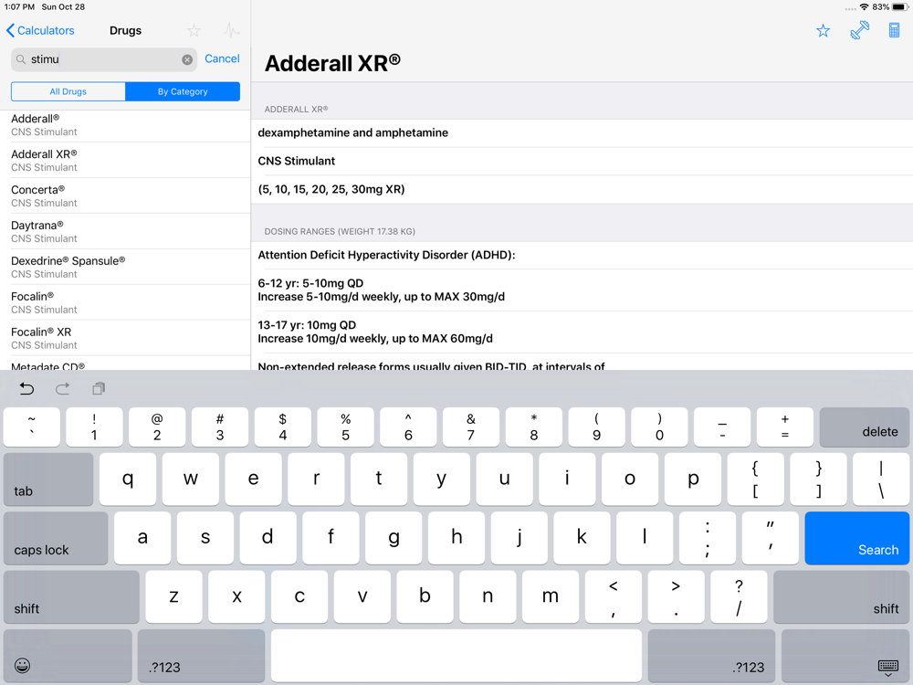The height and width of the screenshot is (685, 913).
Task: Tap the favorites star in the drugs header
Action: pos(194,30)
